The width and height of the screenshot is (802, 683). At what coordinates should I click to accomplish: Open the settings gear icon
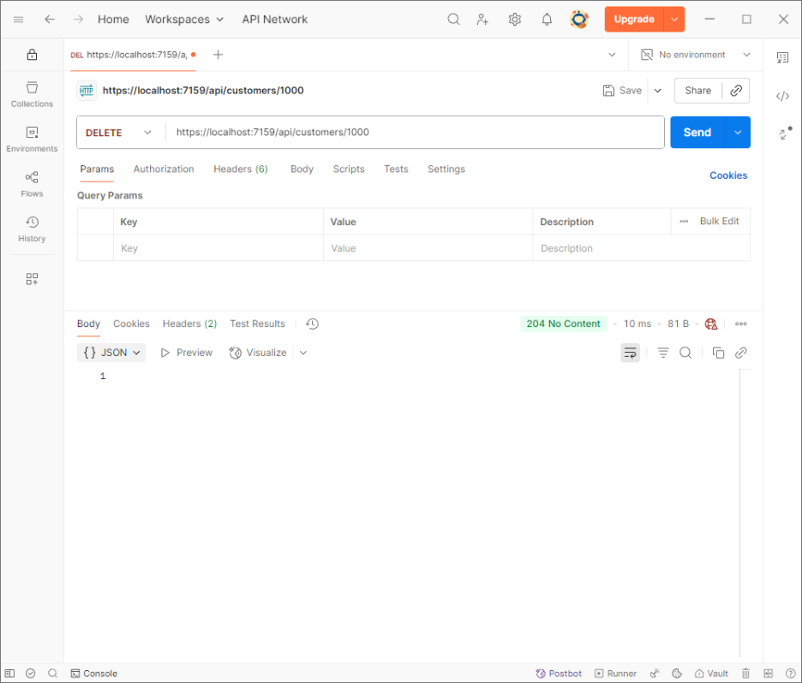(x=514, y=19)
